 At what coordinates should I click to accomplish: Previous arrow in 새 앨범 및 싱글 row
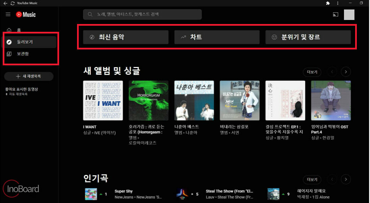tap(332, 72)
